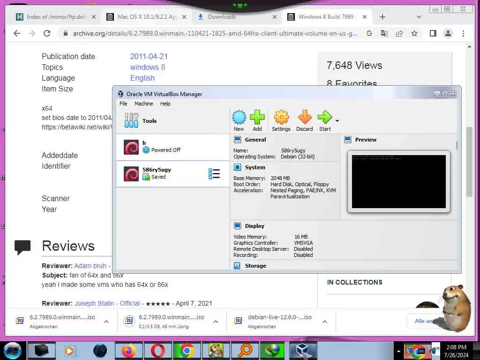Open the 2011-04-21 publication date link
The image size is (480, 360).
149,56
